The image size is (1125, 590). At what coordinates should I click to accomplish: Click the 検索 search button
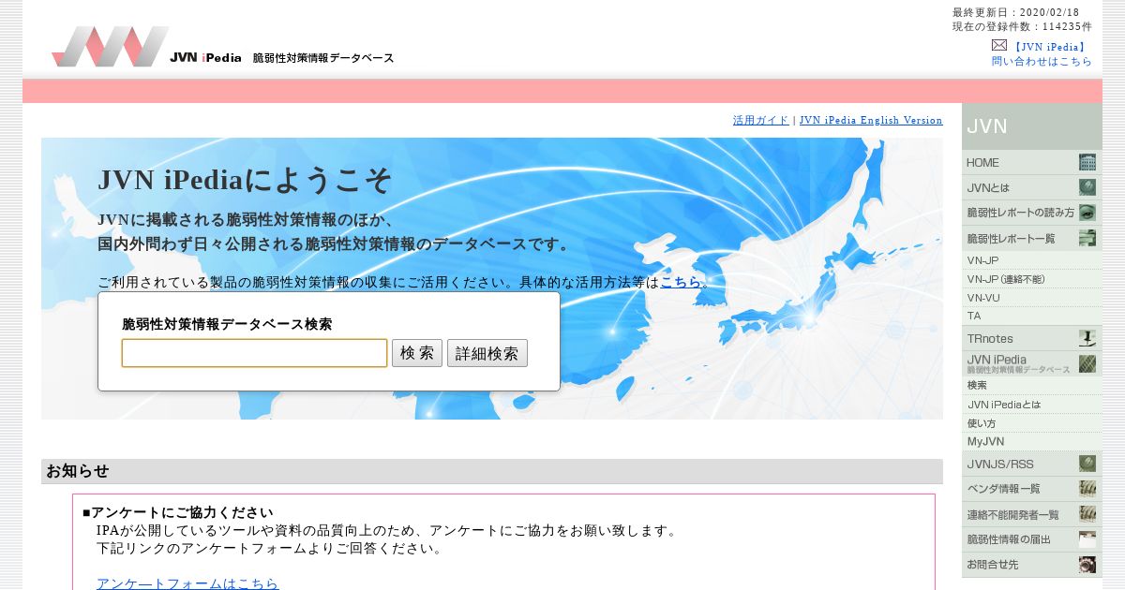tap(417, 353)
